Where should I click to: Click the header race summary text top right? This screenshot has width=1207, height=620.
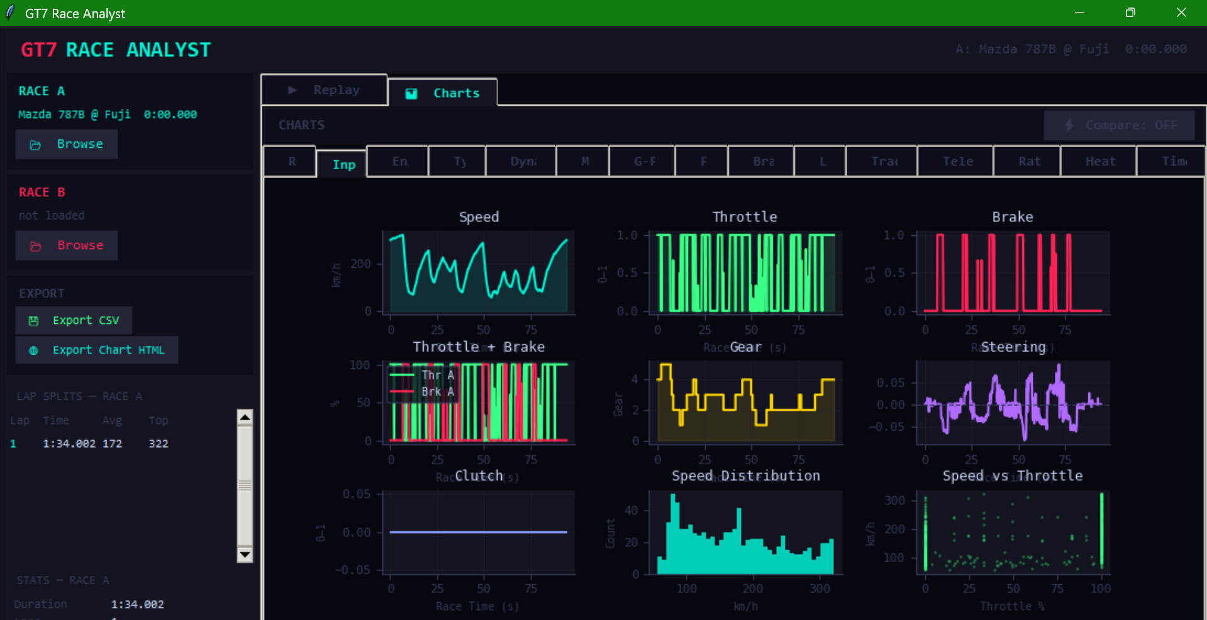1071,49
